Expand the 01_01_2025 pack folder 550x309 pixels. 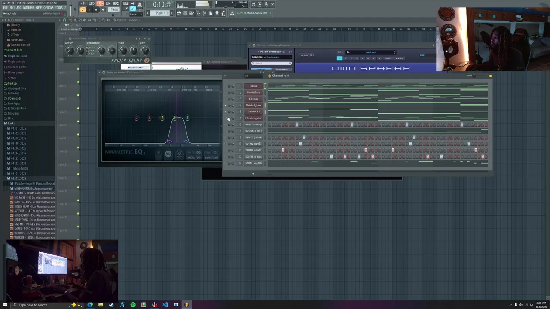[18, 128]
